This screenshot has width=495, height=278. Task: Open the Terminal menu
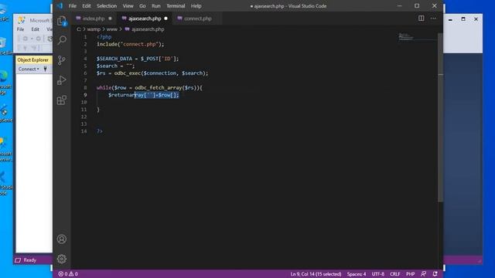pyautogui.click(x=176, y=6)
